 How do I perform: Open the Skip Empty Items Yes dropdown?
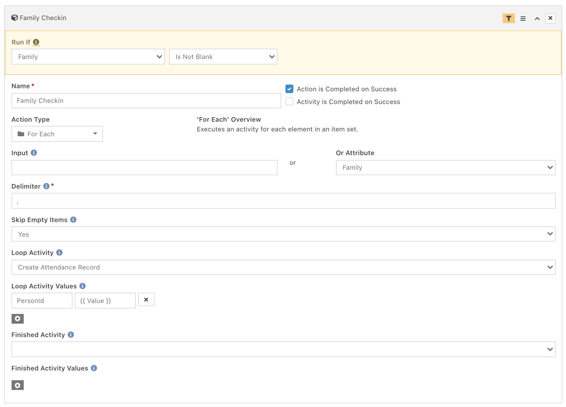click(283, 234)
